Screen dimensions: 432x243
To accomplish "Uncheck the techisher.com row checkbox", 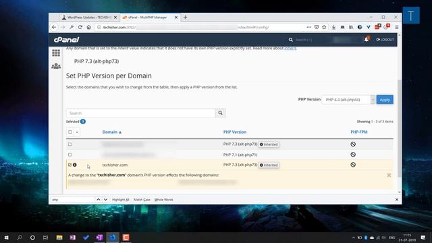I will pos(70,165).
